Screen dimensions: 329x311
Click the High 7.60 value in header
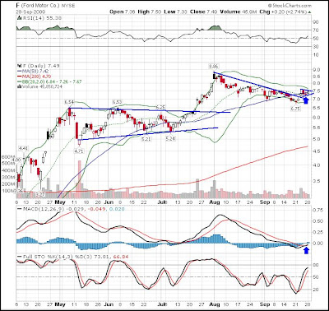pyautogui.click(x=150, y=12)
